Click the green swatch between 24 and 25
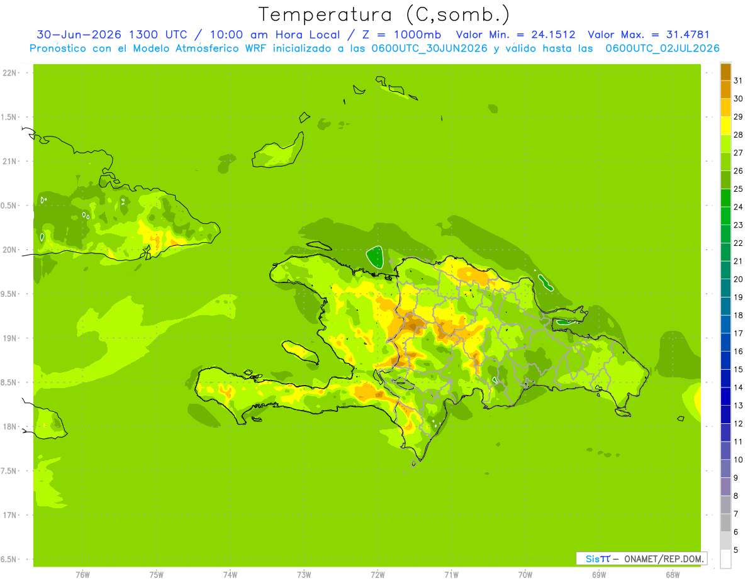Image resolution: width=755 pixels, height=583 pixels. [725, 197]
